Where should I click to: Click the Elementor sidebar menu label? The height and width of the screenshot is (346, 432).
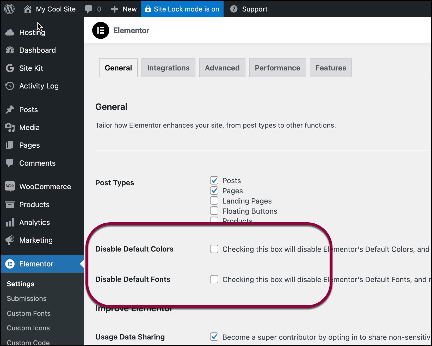point(36,264)
